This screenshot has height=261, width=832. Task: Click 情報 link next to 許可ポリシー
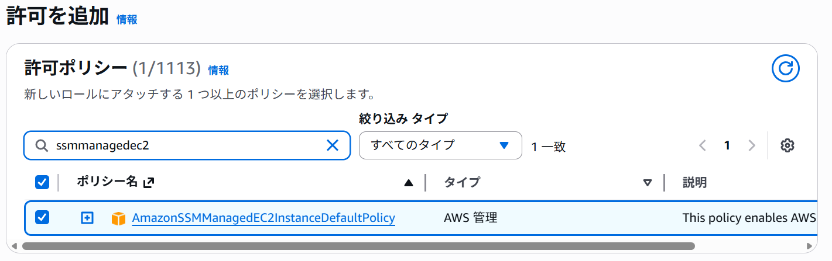click(218, 70)
